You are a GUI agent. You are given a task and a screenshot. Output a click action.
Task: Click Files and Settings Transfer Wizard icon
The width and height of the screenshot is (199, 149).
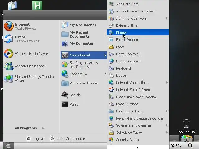coord(8,79)
